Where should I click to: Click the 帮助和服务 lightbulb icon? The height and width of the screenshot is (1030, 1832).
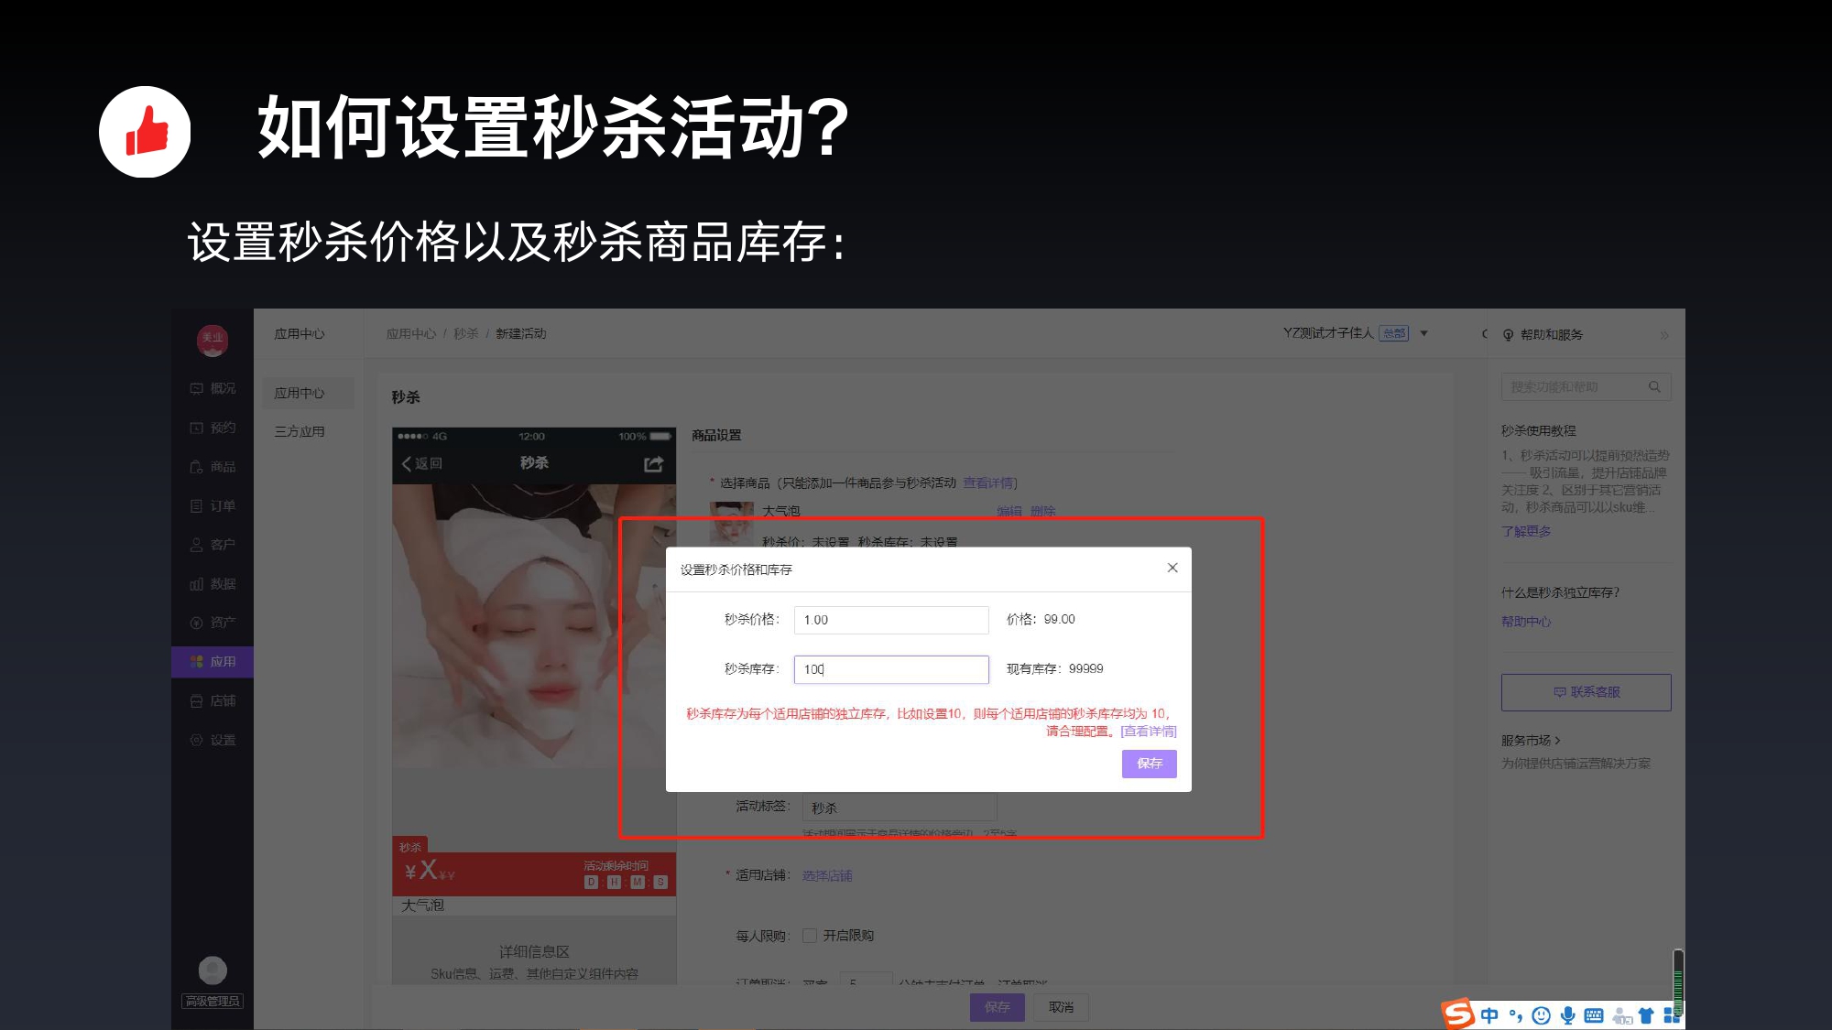(1509, 335)
